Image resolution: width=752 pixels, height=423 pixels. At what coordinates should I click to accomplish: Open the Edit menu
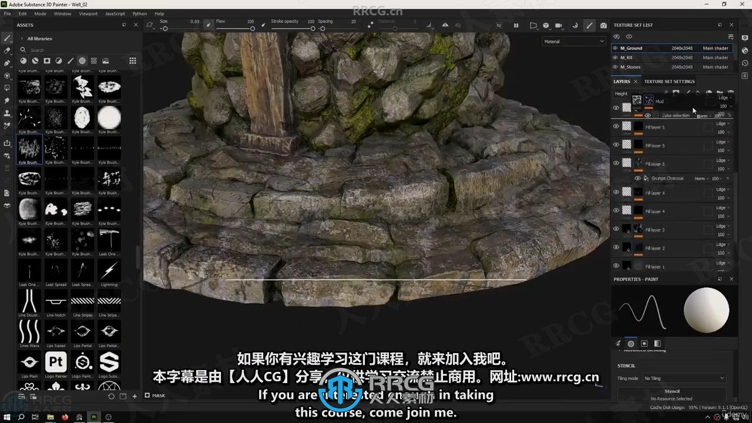(x=22, y=14)
